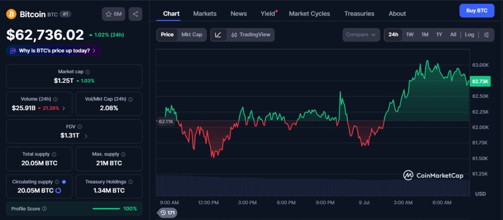Click info icon beside Market cap

coord(87,72)
